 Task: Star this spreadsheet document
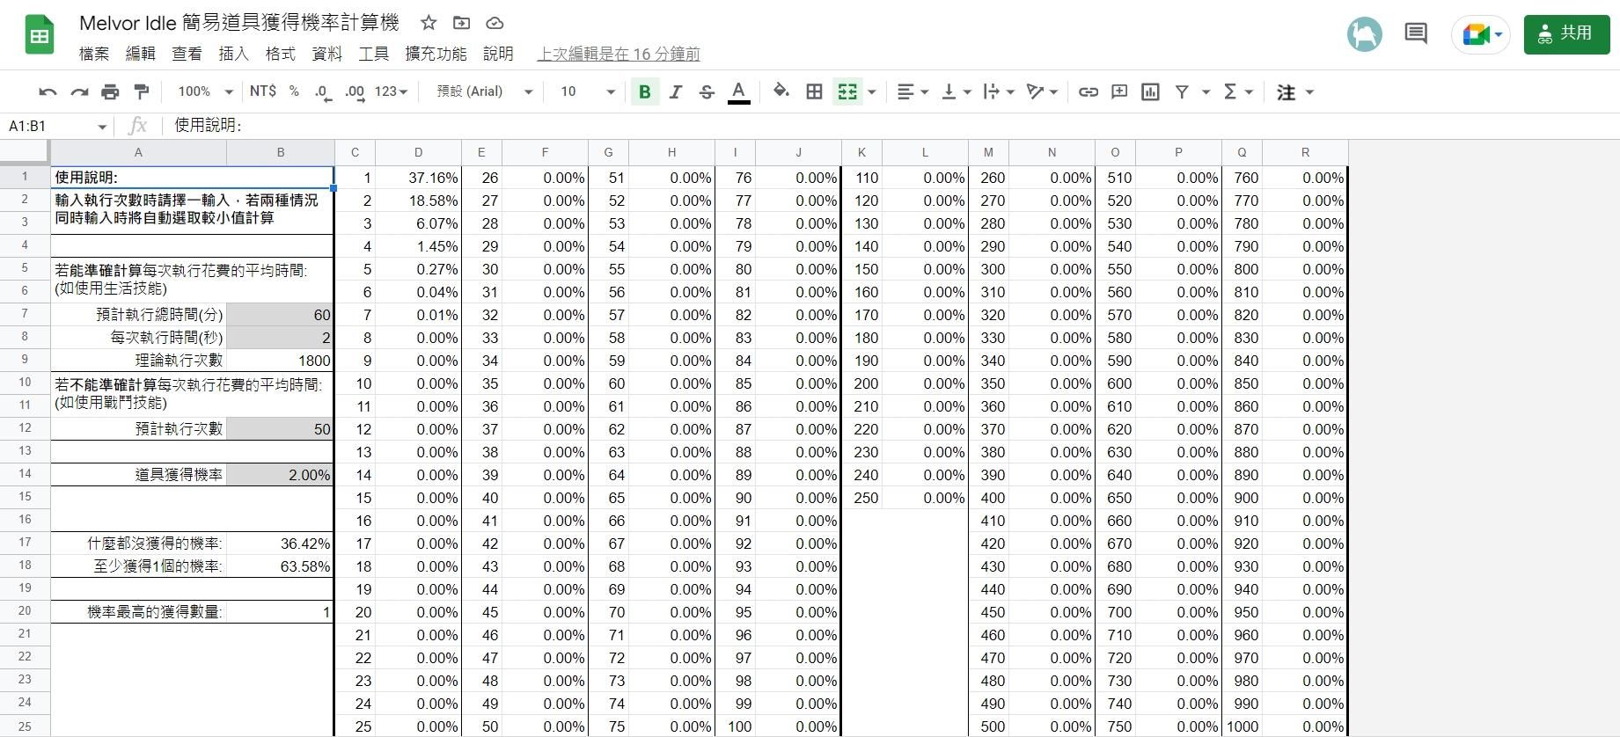pos(429,23)
